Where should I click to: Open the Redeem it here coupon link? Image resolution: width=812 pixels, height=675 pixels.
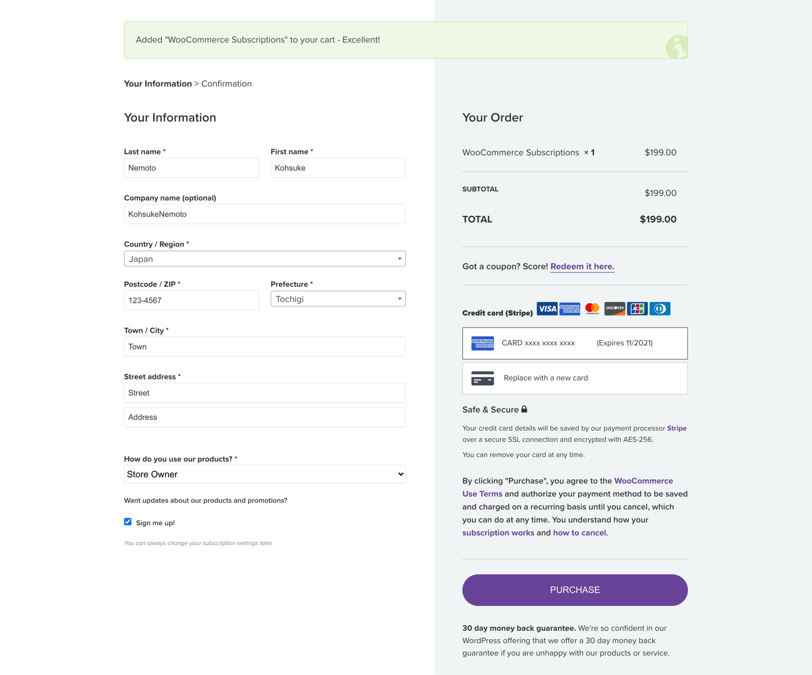click(582, 266)
